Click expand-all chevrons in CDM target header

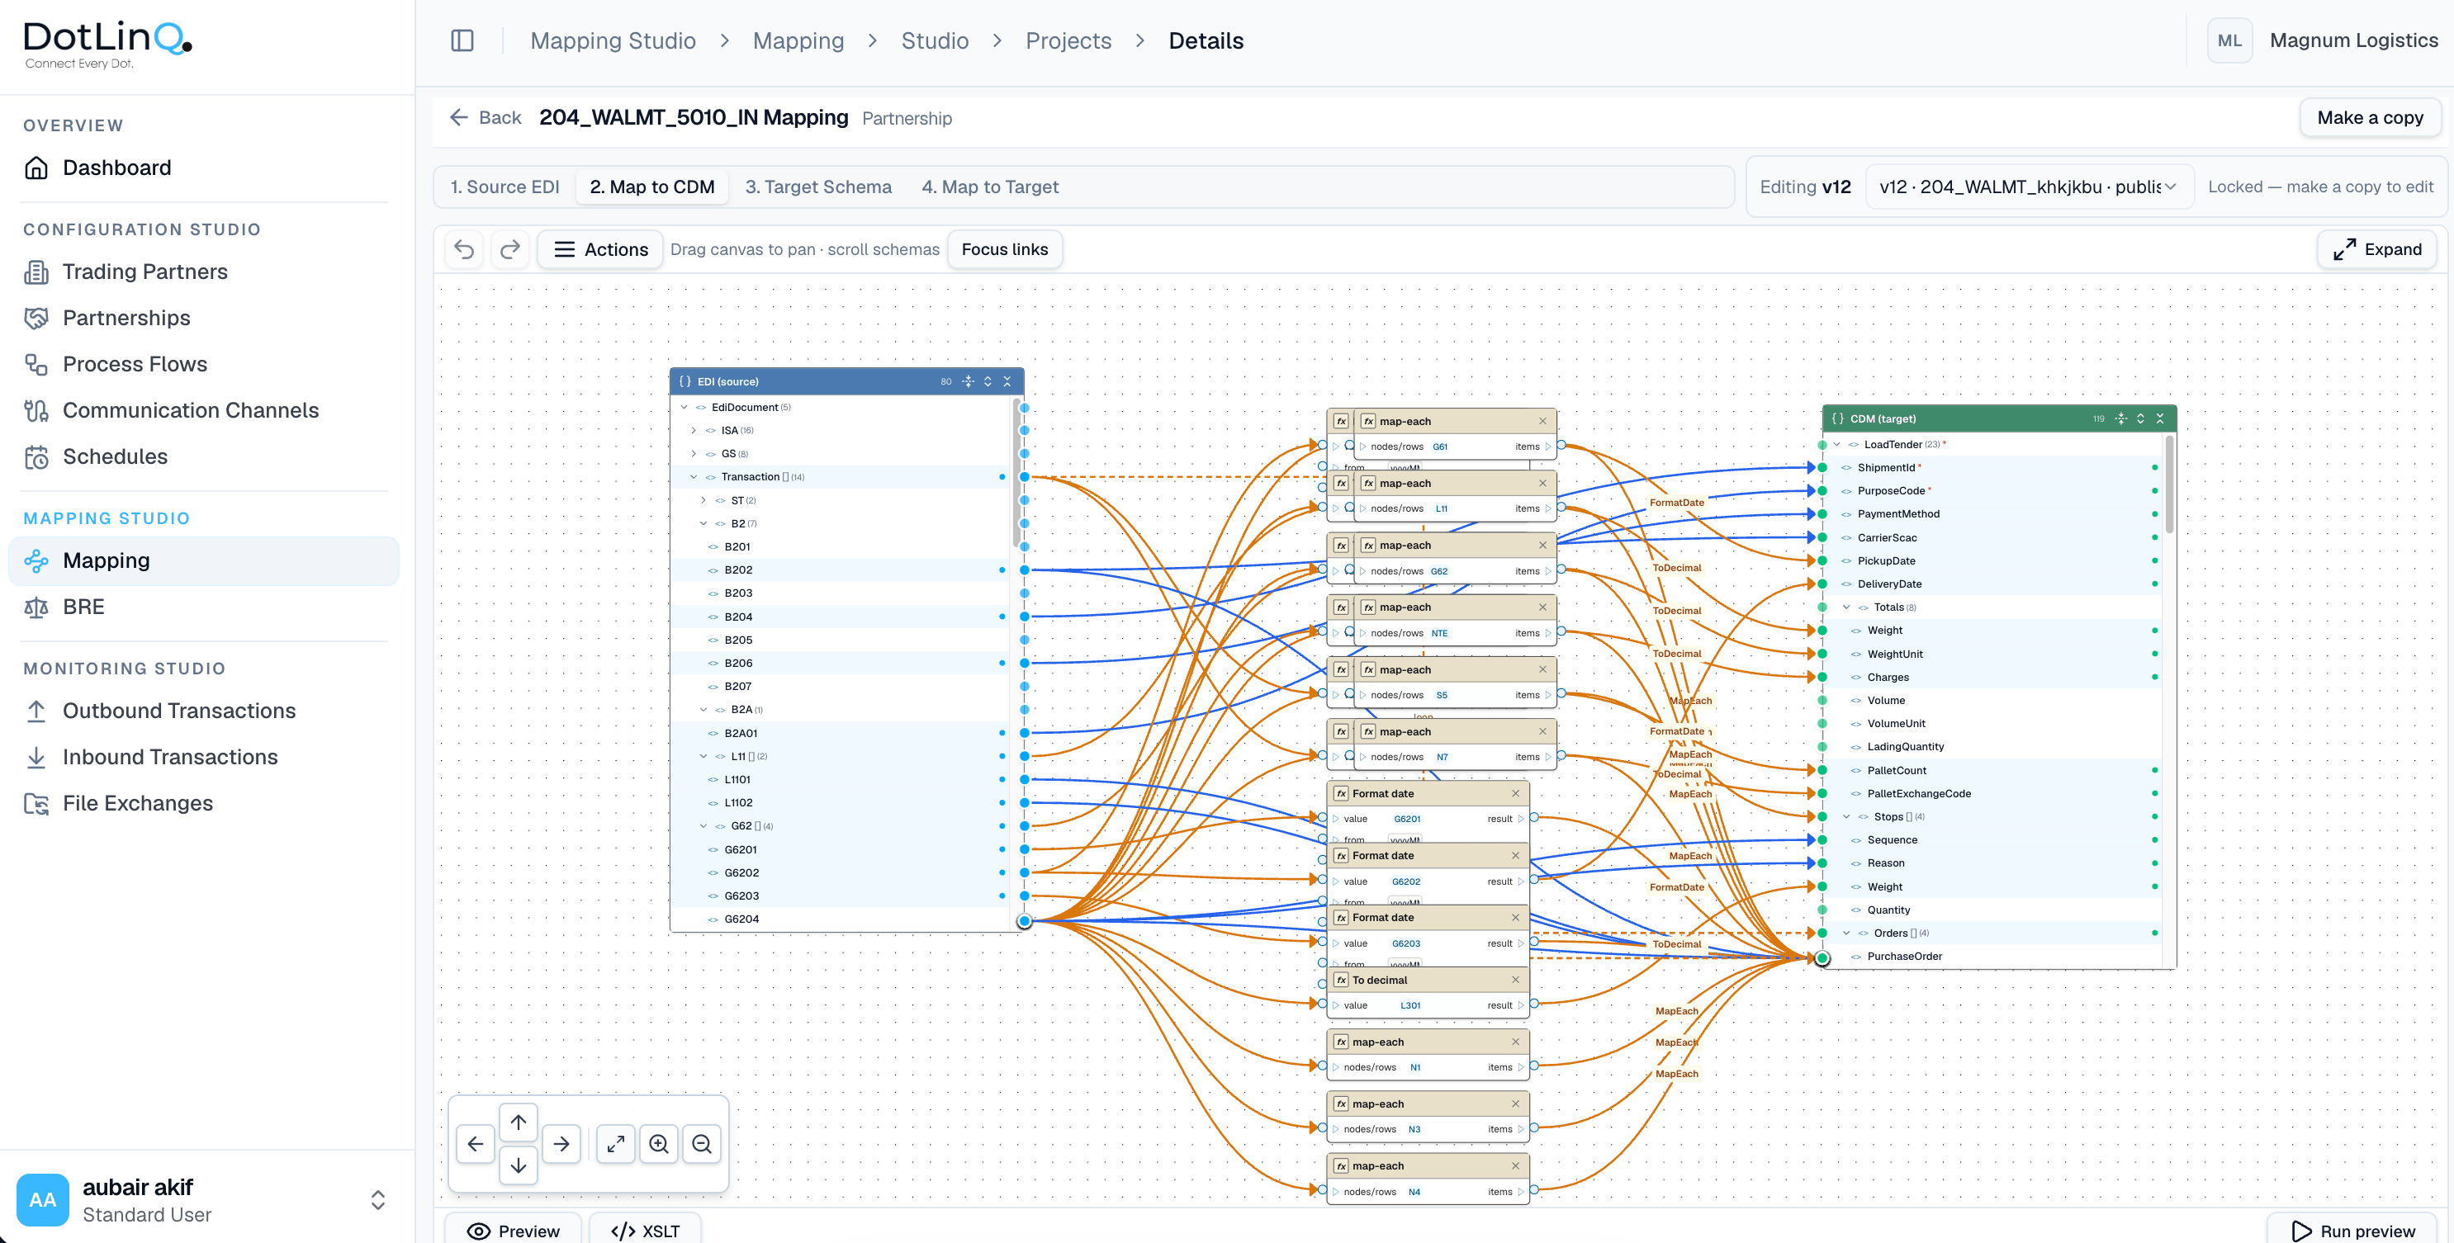point(2140,418)
